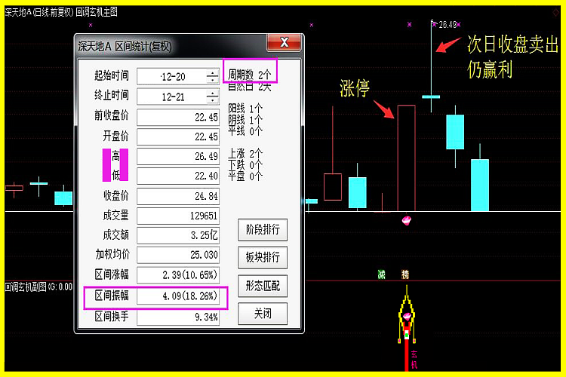
Task: Open the 形态匹配 pattern matching button
Action: pyautogui.click(x=263, y=286)
